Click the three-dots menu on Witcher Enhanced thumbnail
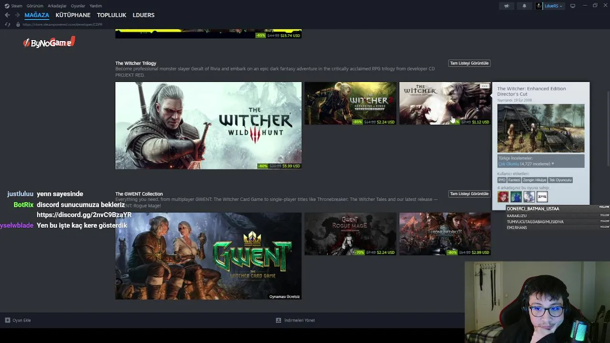This screenshot has height=343, width=610. (x=485, y=86)
